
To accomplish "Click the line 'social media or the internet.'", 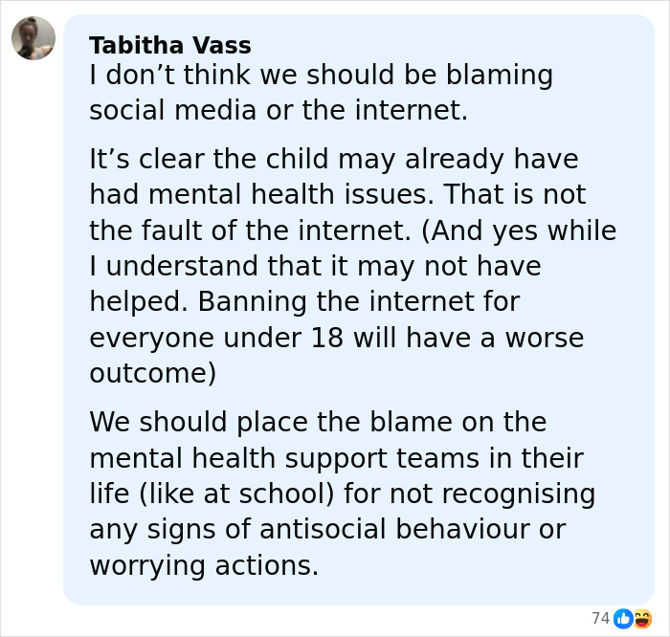I will [279, 110].
